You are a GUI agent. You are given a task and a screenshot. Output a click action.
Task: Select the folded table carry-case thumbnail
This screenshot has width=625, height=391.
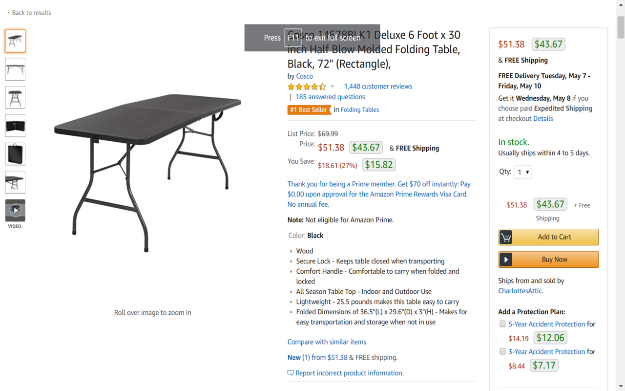(15, 154)
